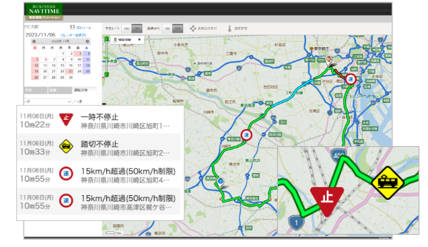Click the speed marker near 東名川崎
Image resolution: width=428 pixels, height=247 pixels.
(246, 135)
